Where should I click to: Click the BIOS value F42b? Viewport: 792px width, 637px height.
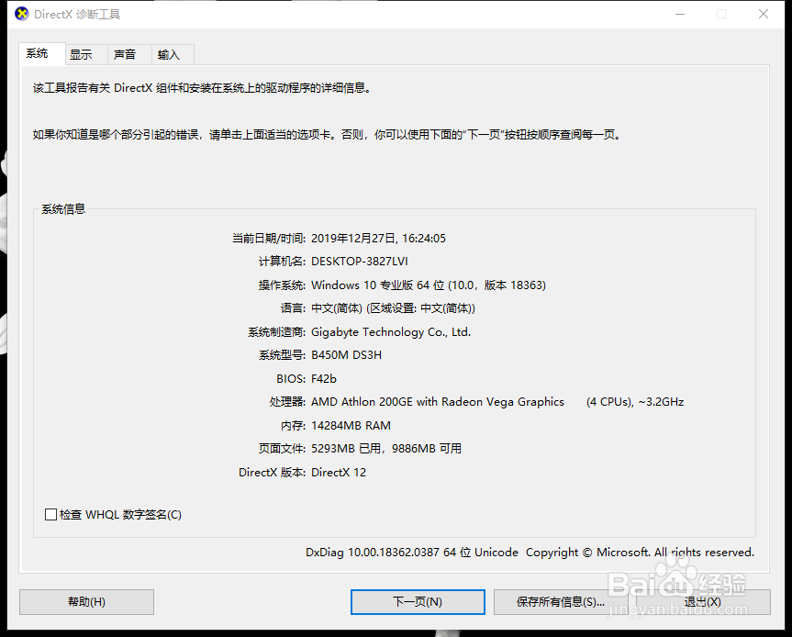(x=324, y=379)
